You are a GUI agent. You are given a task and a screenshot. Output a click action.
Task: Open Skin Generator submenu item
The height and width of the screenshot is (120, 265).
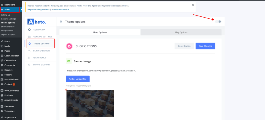[x=7, y=27]
